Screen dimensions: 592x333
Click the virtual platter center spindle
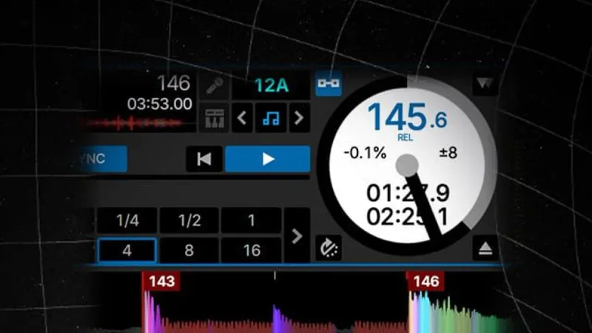(407, 165)
